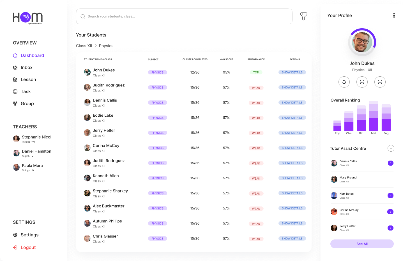Select Class XII in the breadcrumb
The width and height of the screenshot is (403, 261).
[x=84, y=46]
